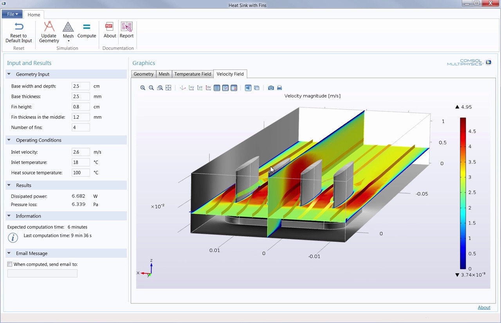Switch to the yz view
Image resolution: width=501 pixels, height=323 pixels.
point(200,88)
